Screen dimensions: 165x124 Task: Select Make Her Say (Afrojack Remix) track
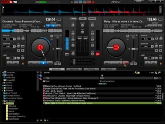coord(102,86)
